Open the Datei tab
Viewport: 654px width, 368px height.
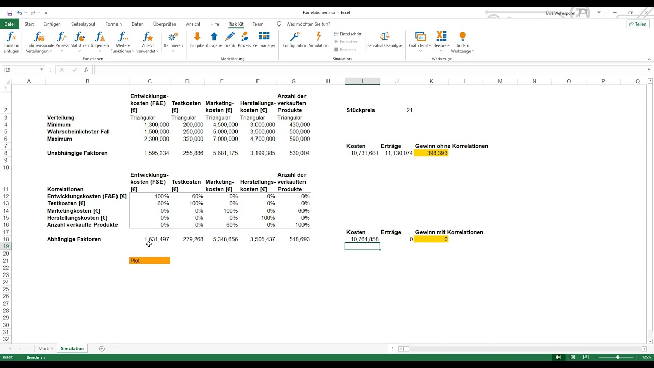pyautogui.click(x=10, y=24)
